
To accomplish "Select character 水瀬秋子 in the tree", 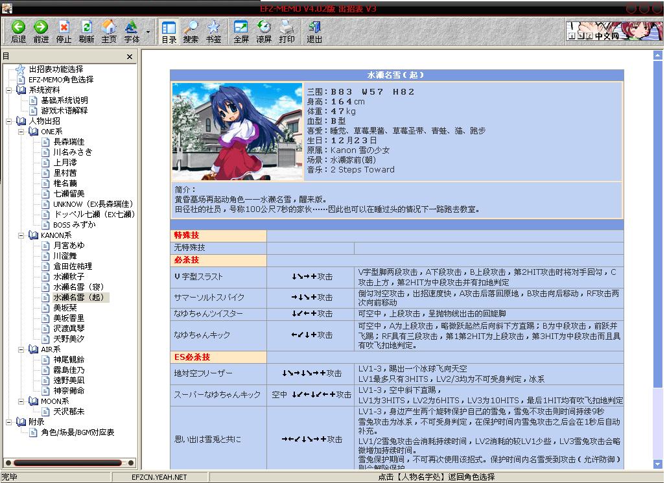I will tap(69, 277).
